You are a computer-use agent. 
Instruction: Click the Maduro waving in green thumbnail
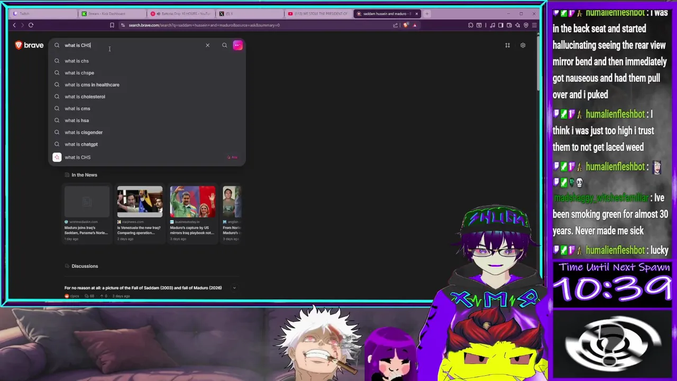click(193, 201)
